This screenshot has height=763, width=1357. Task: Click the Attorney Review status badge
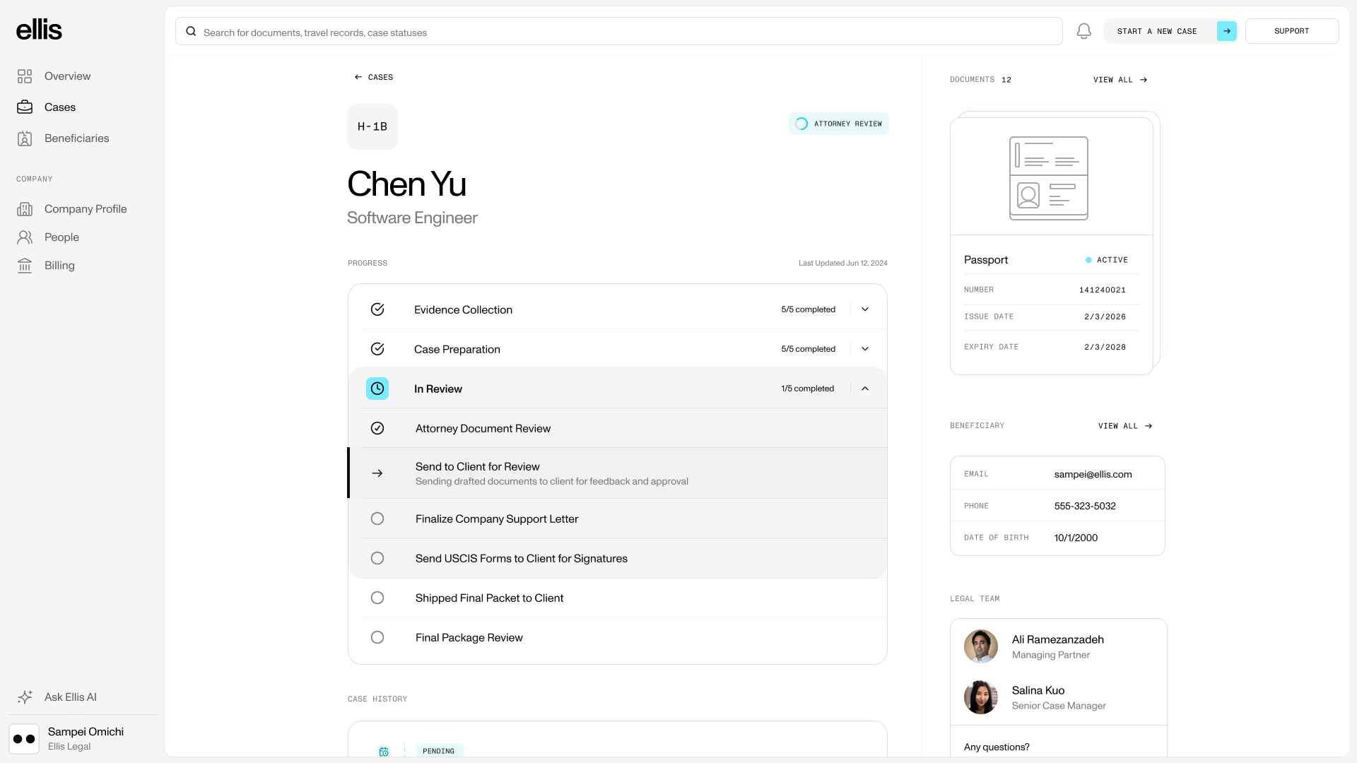tap(839, 124)
